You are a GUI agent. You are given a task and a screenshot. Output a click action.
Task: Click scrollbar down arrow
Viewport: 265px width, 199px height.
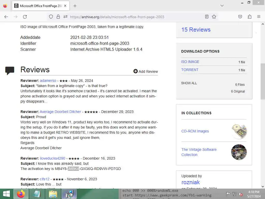point(263,187)
